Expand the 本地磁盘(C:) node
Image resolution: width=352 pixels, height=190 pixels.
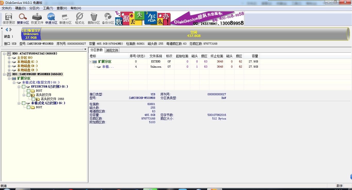[9, 62]
